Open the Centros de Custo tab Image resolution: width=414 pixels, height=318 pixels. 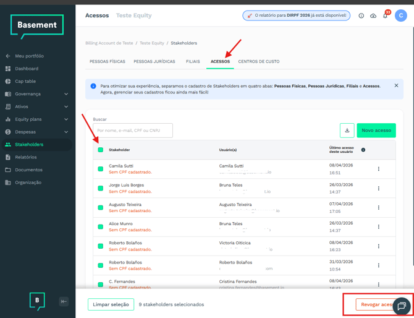[x=259, y=62]
